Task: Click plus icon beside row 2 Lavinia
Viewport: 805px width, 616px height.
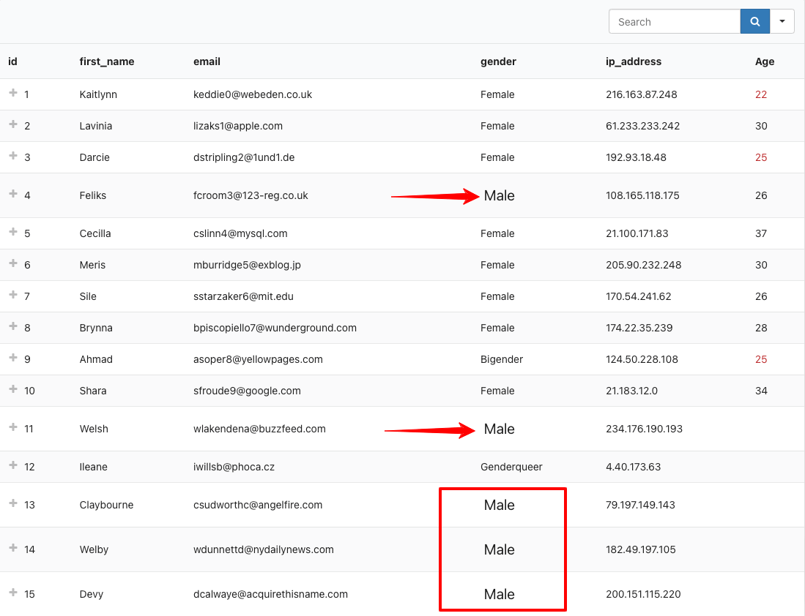Action: pyautogui.click(x=12, y=125)
